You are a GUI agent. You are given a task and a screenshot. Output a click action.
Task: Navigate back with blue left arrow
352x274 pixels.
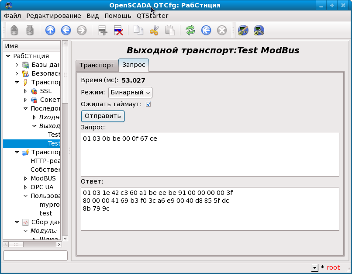point(66,30)
